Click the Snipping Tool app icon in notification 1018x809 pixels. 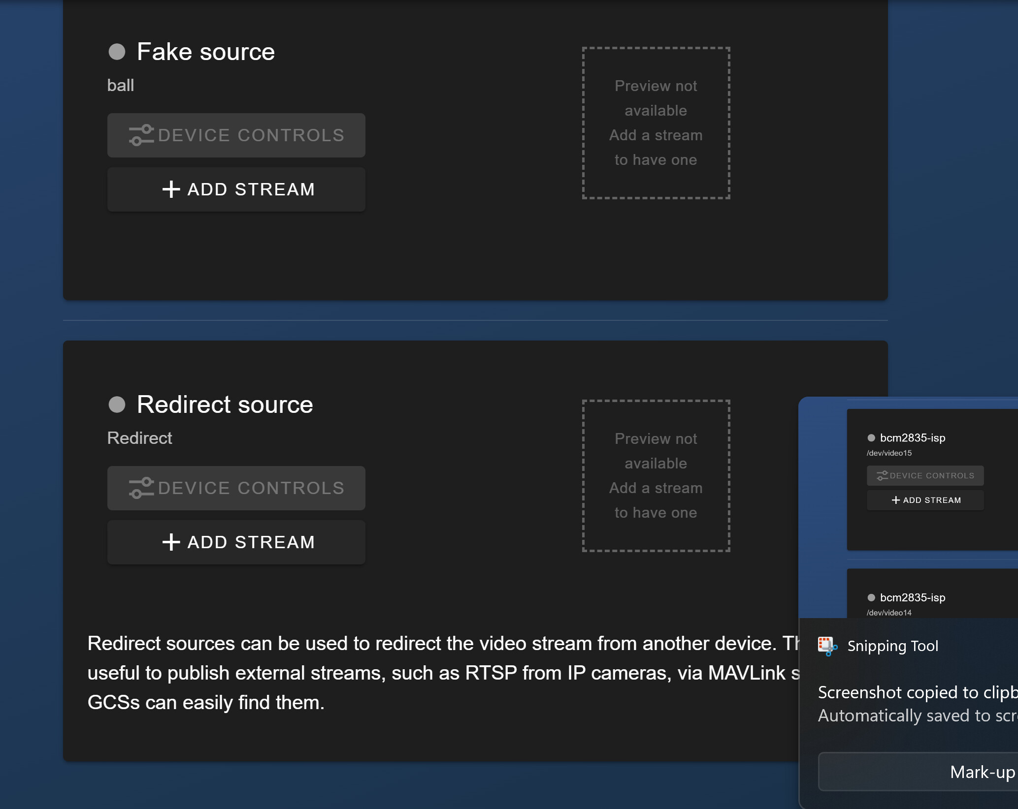pos(827,646)
